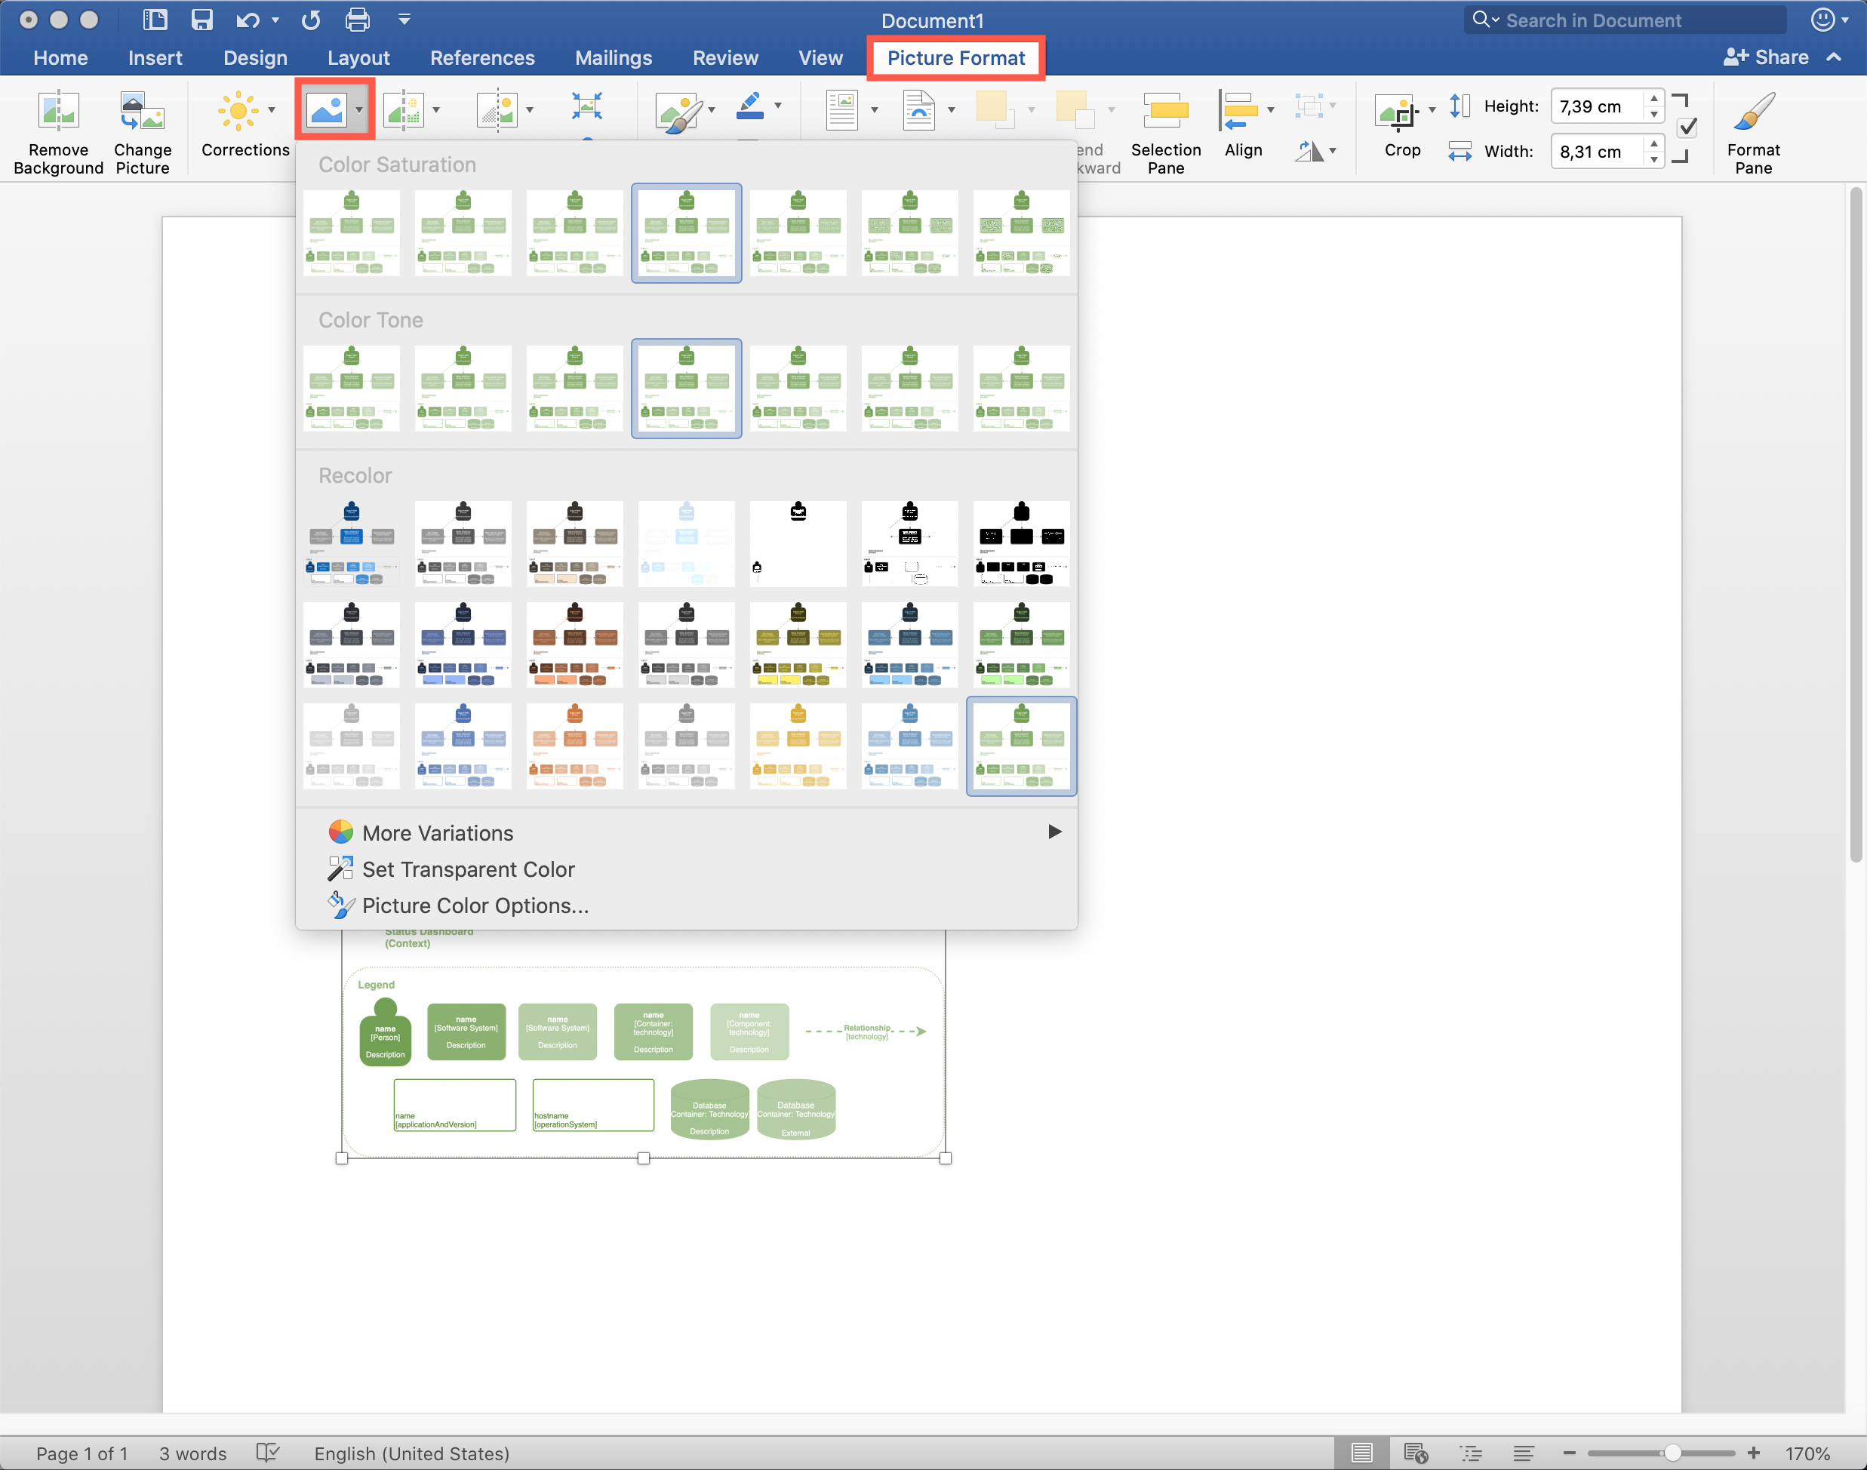Toggle the lock aspect ratio checkmark
The height and width of the screenshot is (1470, 1867).
(x=1686, y=128)
